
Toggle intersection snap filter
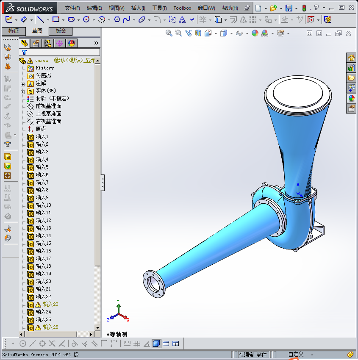(52, 344)
